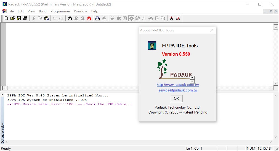This screenshot has width=279, height=151.
Task: Redo the edit in toolbar
Action: tap(61, 18)
